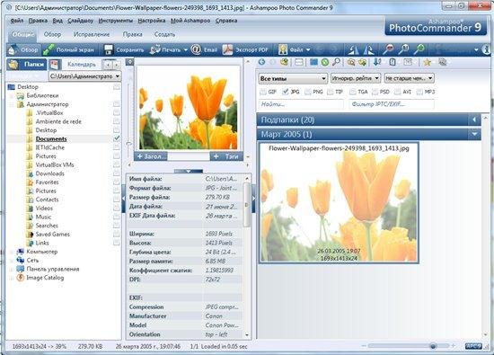
Task: Select the Flower-Wallpaper thumbnail in browser
Action: point(339,202)
